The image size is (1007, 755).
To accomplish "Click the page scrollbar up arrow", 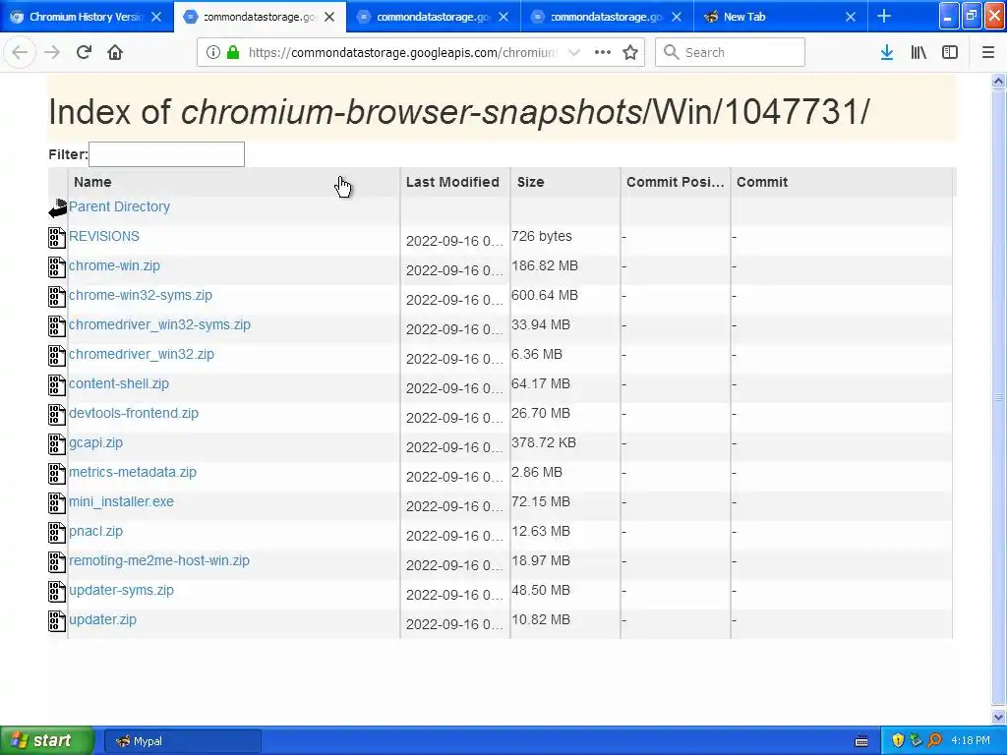I will [x=998, y=82].
